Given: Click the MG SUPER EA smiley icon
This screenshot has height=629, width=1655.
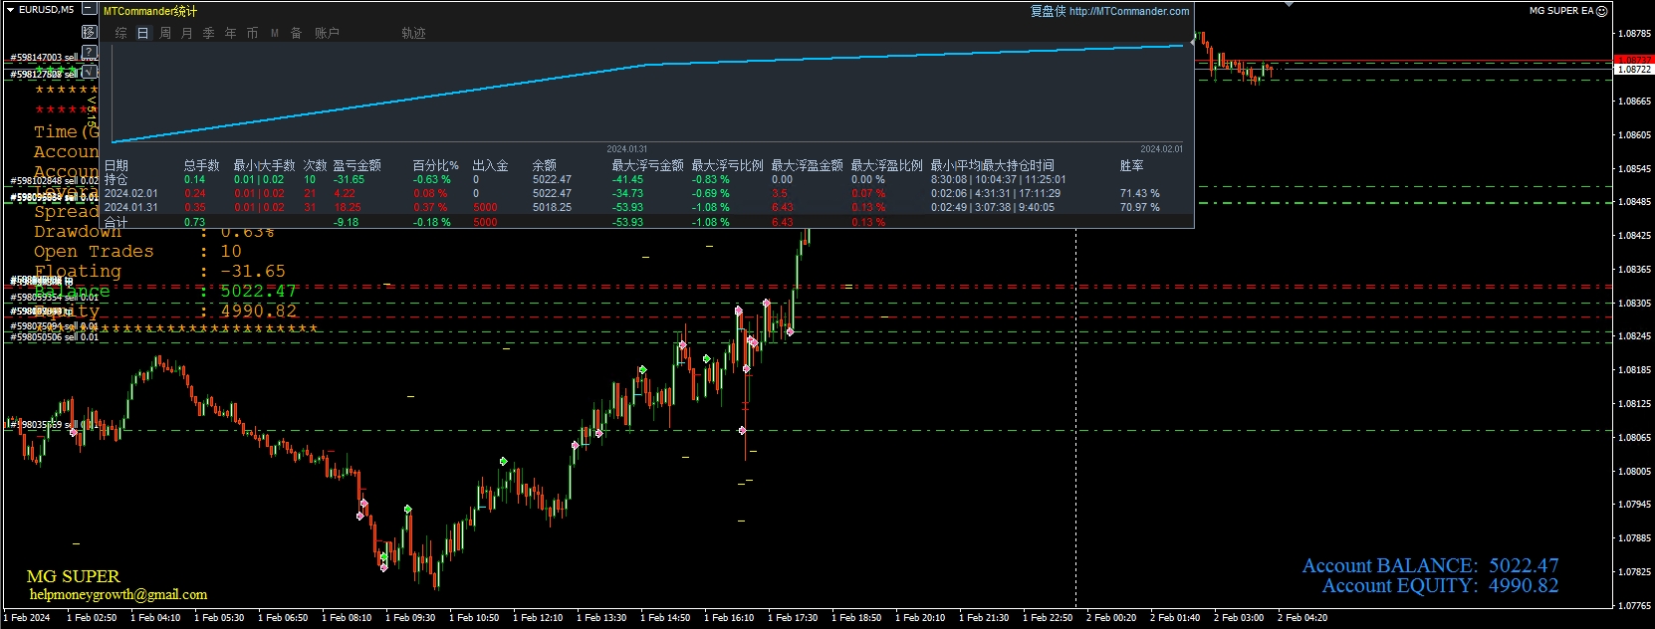Looking at the screenshot, I should coord(1601,11).
